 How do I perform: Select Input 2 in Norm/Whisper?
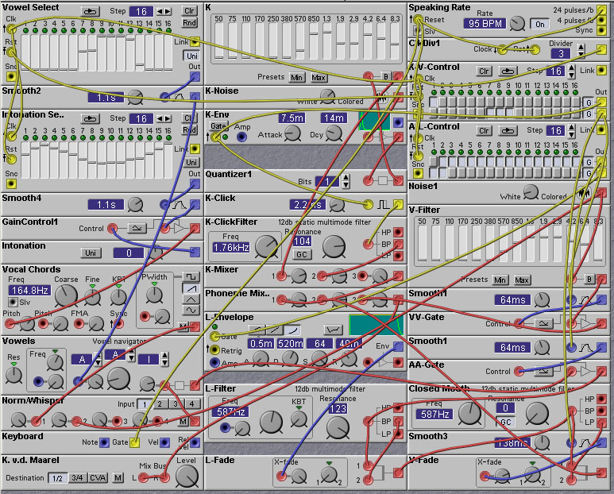tap(159, 404)
